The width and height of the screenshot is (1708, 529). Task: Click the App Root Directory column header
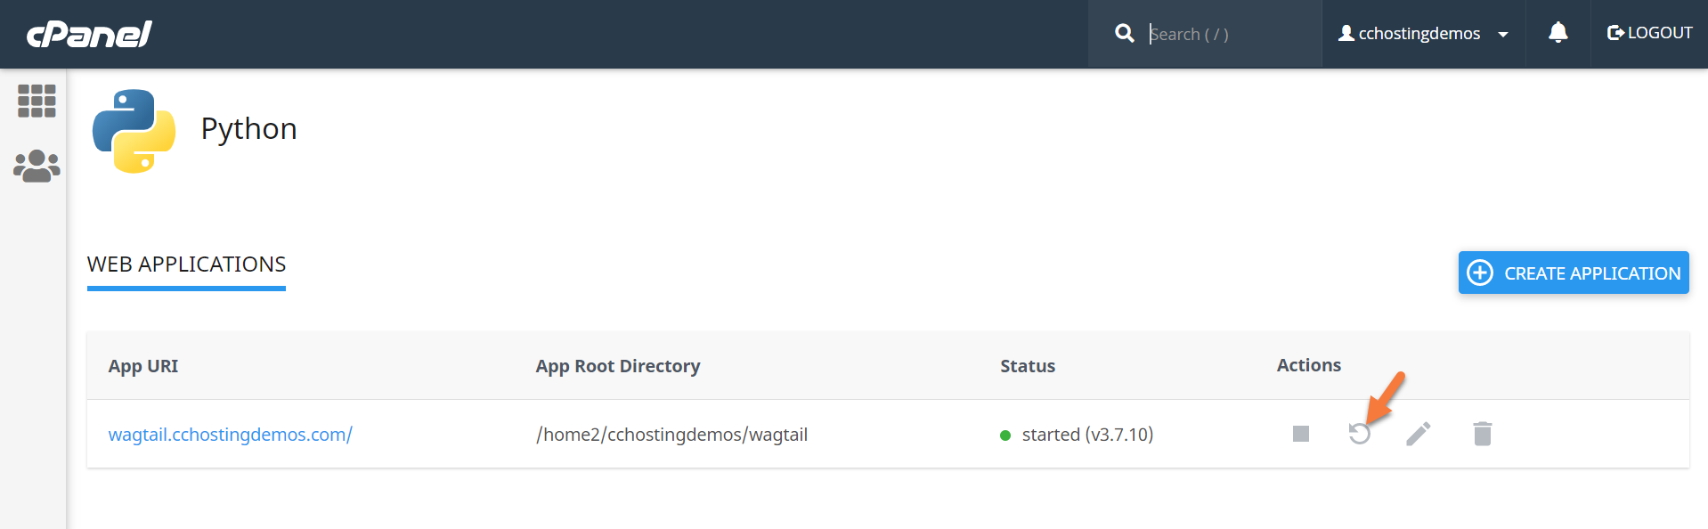click(617, 366)
